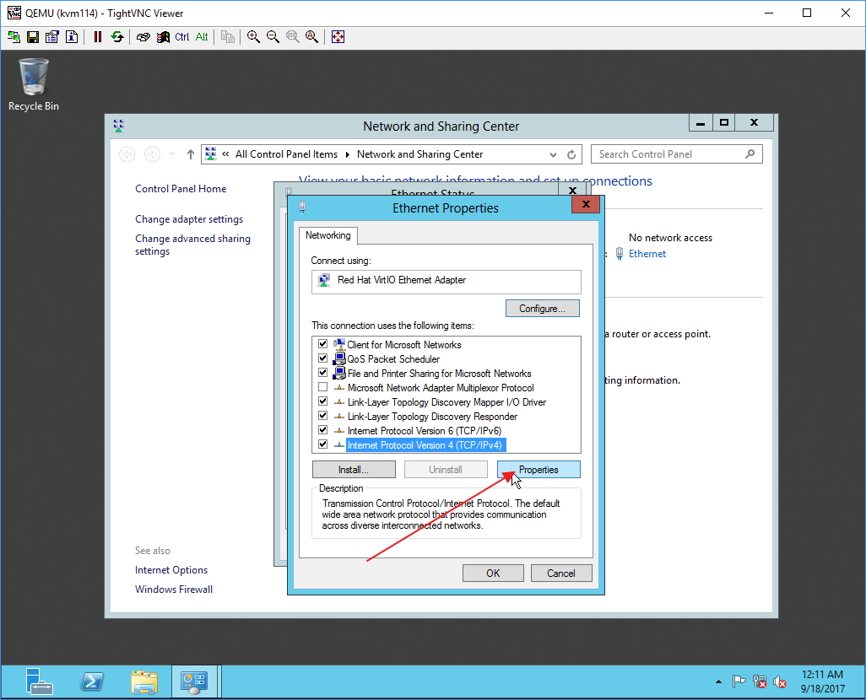Click the Control Panel taskbar icon

(194, 681)
